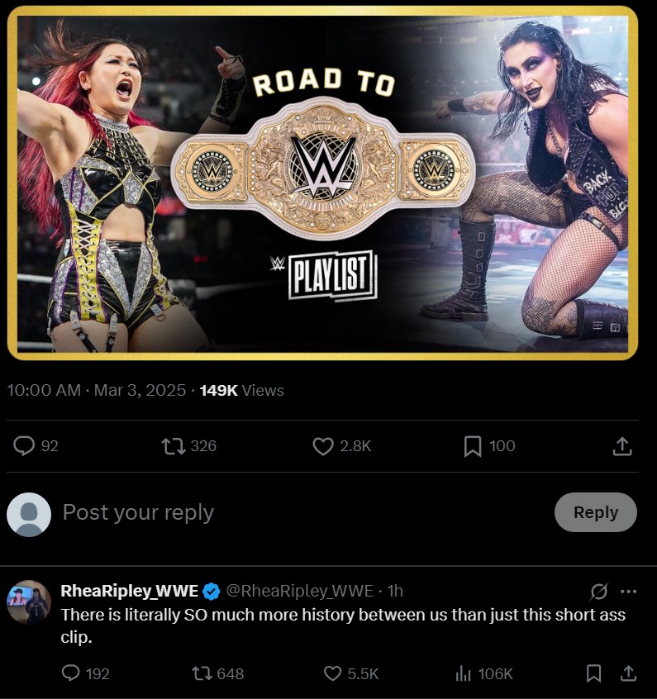657x699 pixels.
Task: Like Rhea's reply showing 5.5K likes
Action: point(332,673)
